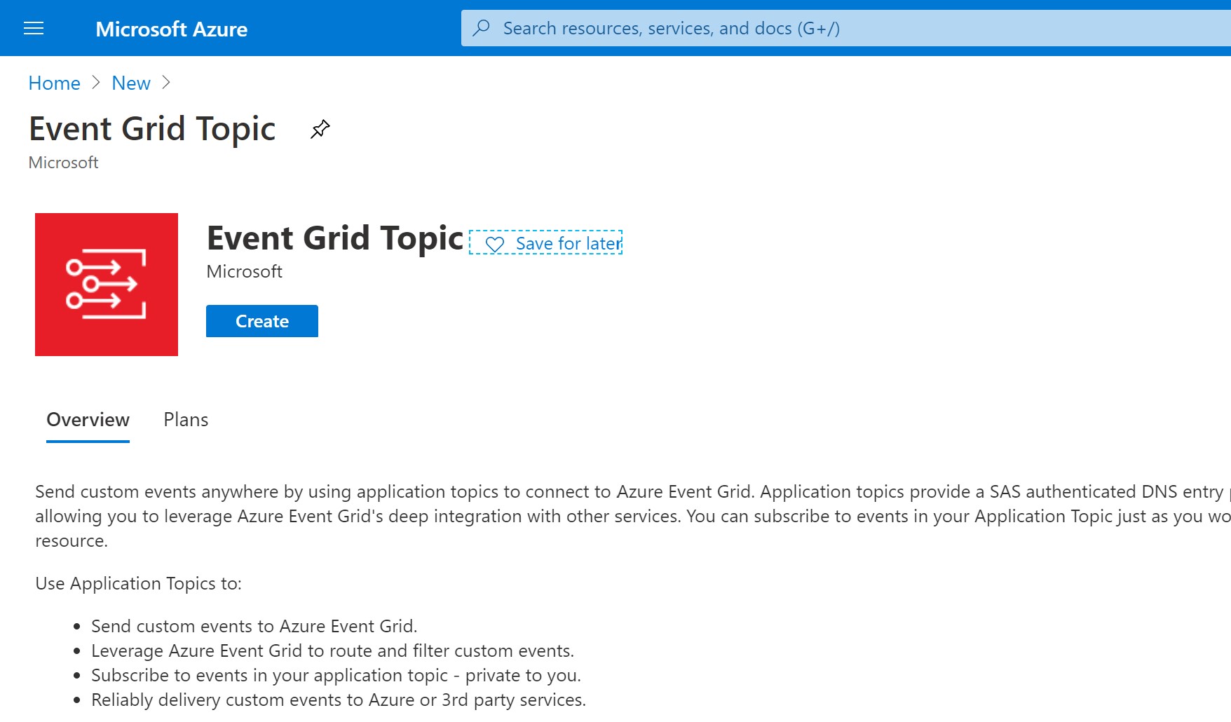Click the bold Event Grid Topic product name

click(335, 238)
